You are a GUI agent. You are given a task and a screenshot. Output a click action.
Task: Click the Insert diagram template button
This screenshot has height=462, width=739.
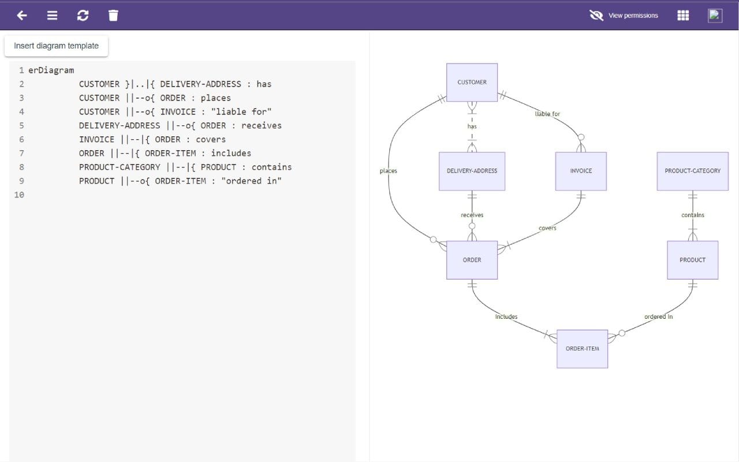56,46
